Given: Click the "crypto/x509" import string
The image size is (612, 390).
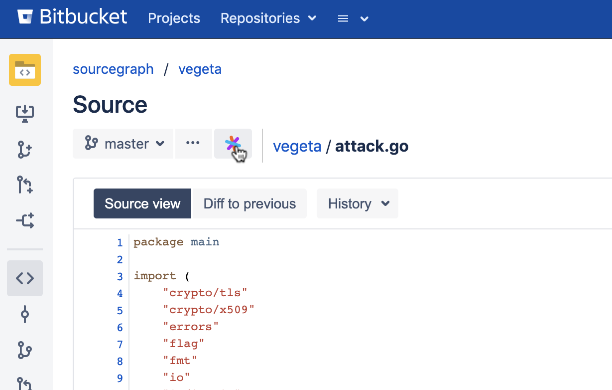Looking at the screenshot, I should coord(209,310).
